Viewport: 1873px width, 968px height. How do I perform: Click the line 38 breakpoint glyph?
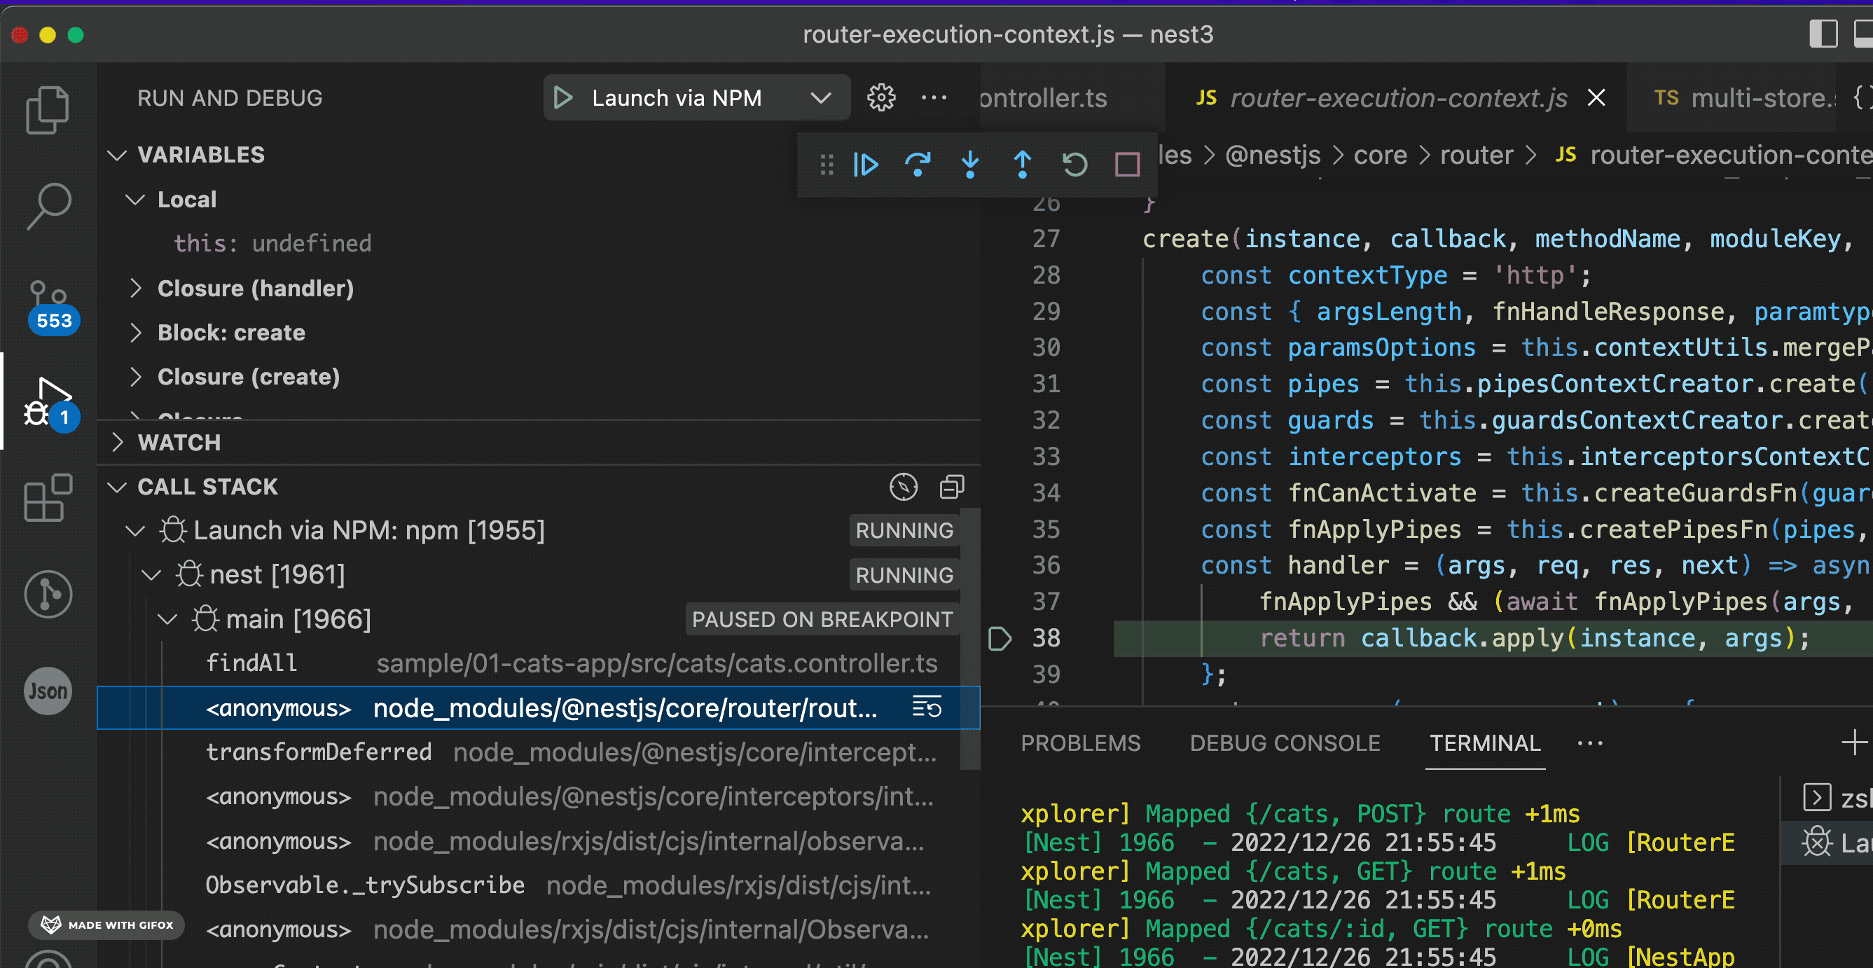[1000, 638]
